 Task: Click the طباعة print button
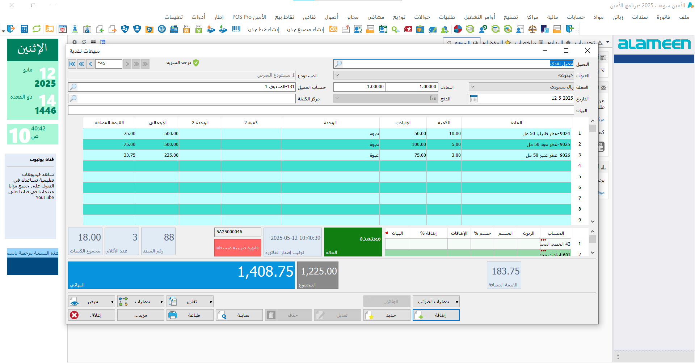(190, 315)
